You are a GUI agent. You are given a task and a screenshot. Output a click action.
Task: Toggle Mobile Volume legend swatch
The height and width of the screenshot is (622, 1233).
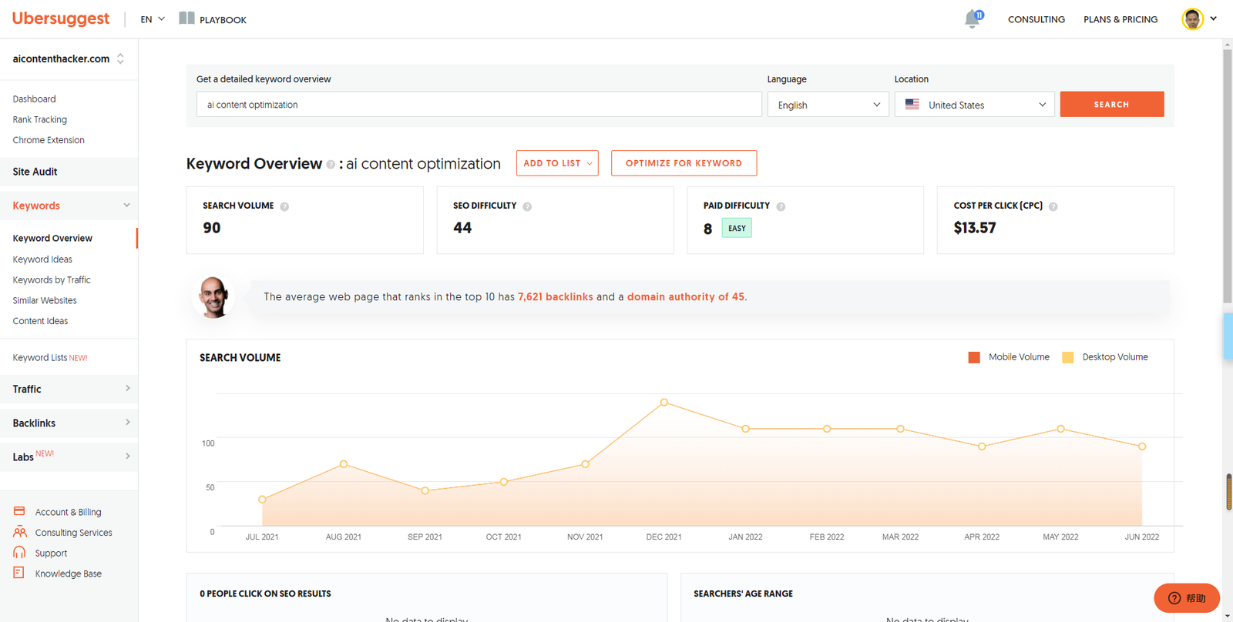click(974, 357)
